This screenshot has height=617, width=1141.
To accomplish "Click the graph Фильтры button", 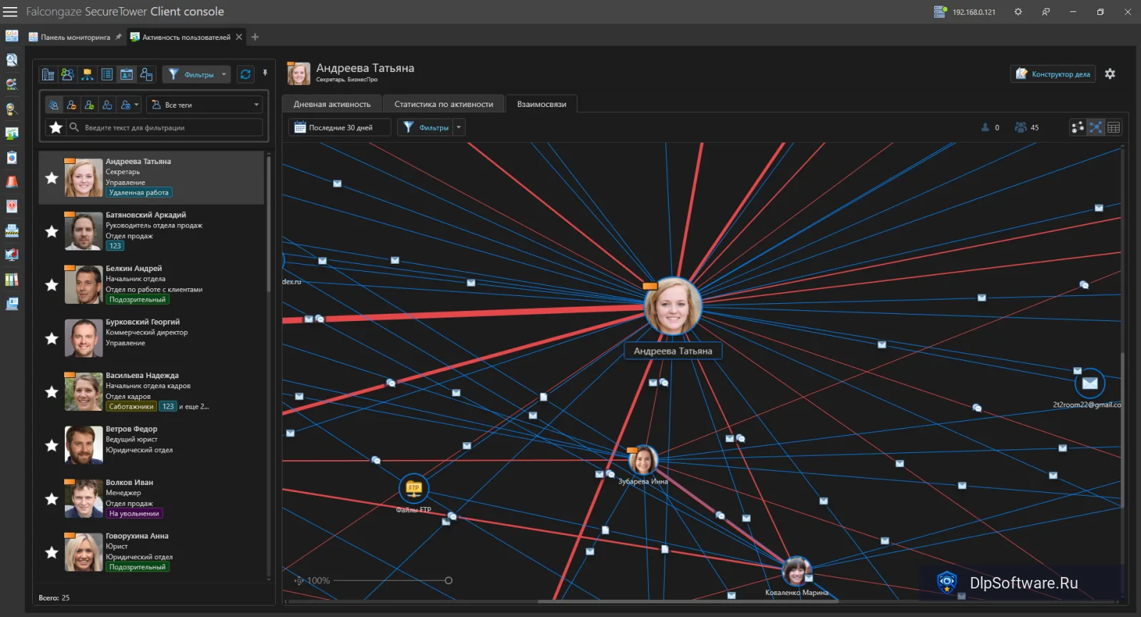I will (x=426, y=127).
